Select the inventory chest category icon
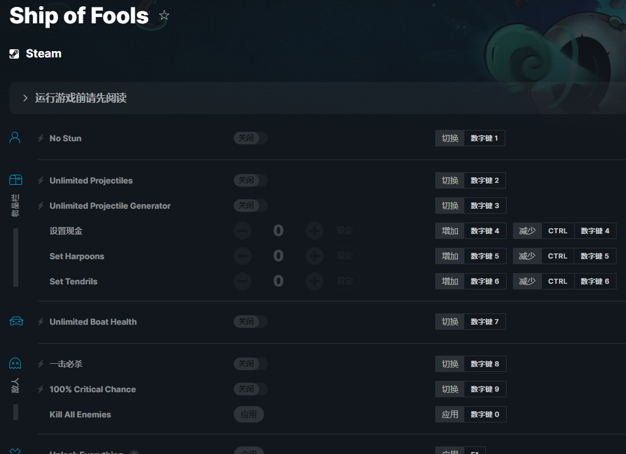This screenshot has height=454, width=626. tap(15, 180)
